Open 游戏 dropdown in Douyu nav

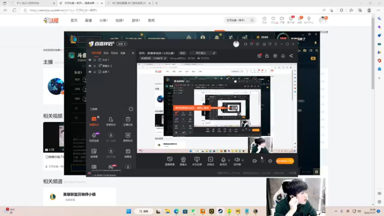pyautogui.click(x=136, y=20)
